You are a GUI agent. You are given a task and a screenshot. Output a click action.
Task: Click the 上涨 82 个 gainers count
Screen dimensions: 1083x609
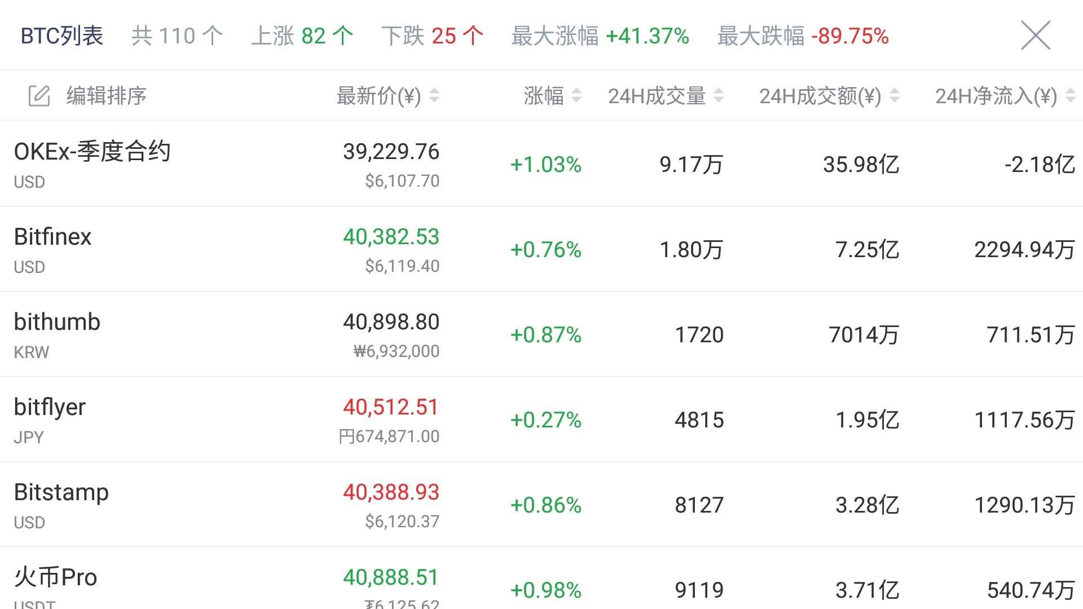point(302,36)
